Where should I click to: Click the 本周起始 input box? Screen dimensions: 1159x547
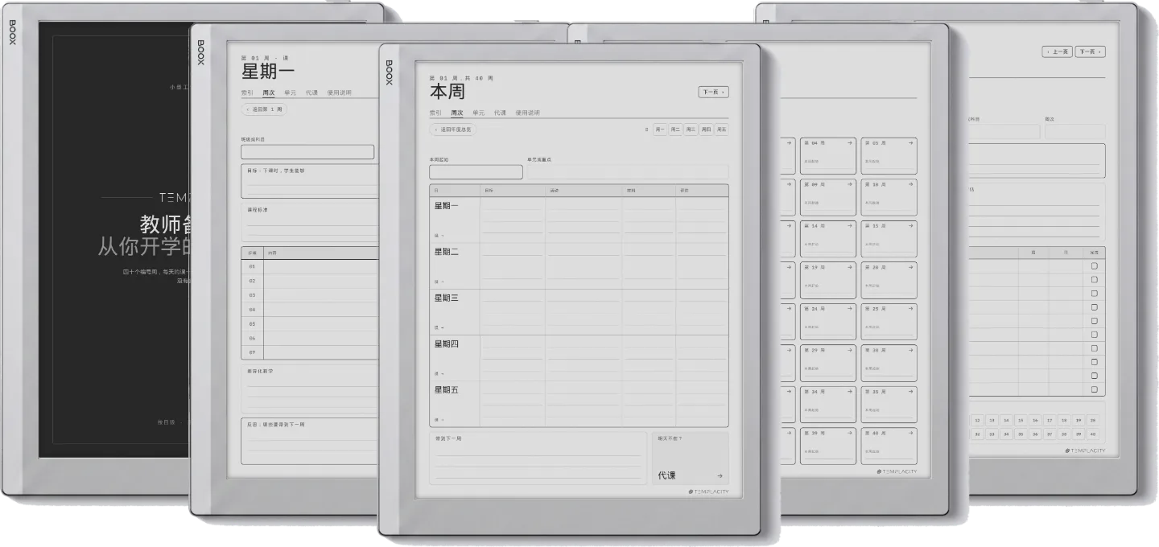476,172
